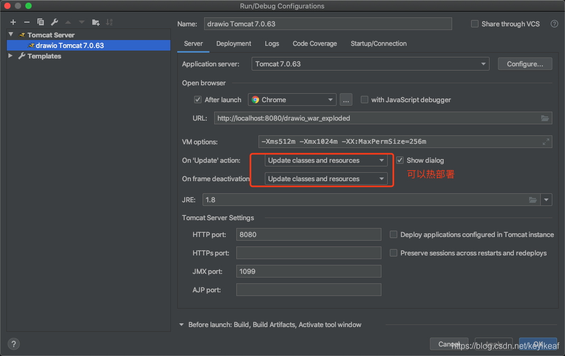Click the empty HTTPs port field
Image resolution: width=565 pixels, height=356 pixels.
pyautogui.click(x=309, y=253)
